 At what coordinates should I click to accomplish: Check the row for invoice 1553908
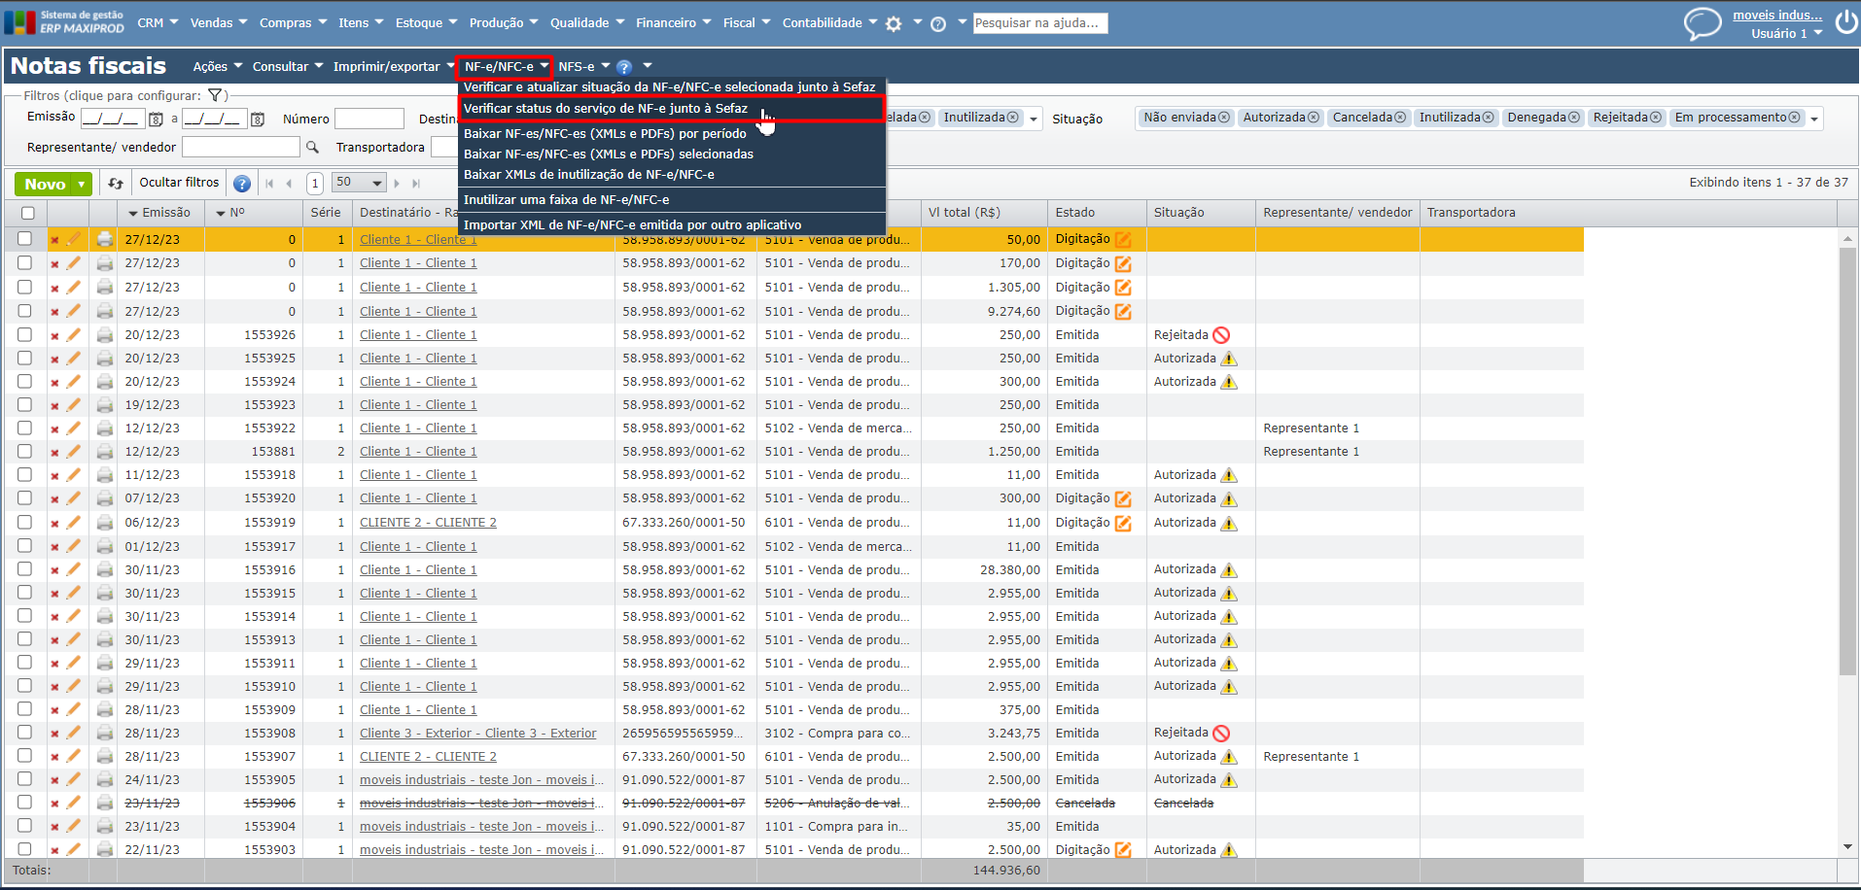pyautogui.click(x=24, y=733)
